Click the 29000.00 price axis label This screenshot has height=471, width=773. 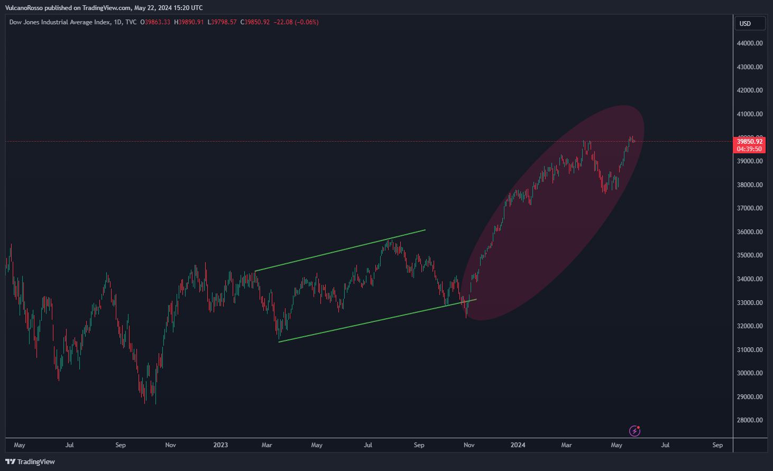click(750, 397)
